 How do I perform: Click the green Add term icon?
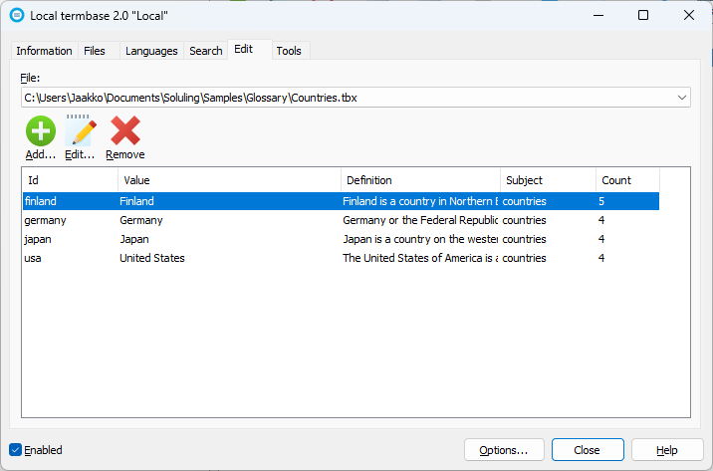(41, 131)
